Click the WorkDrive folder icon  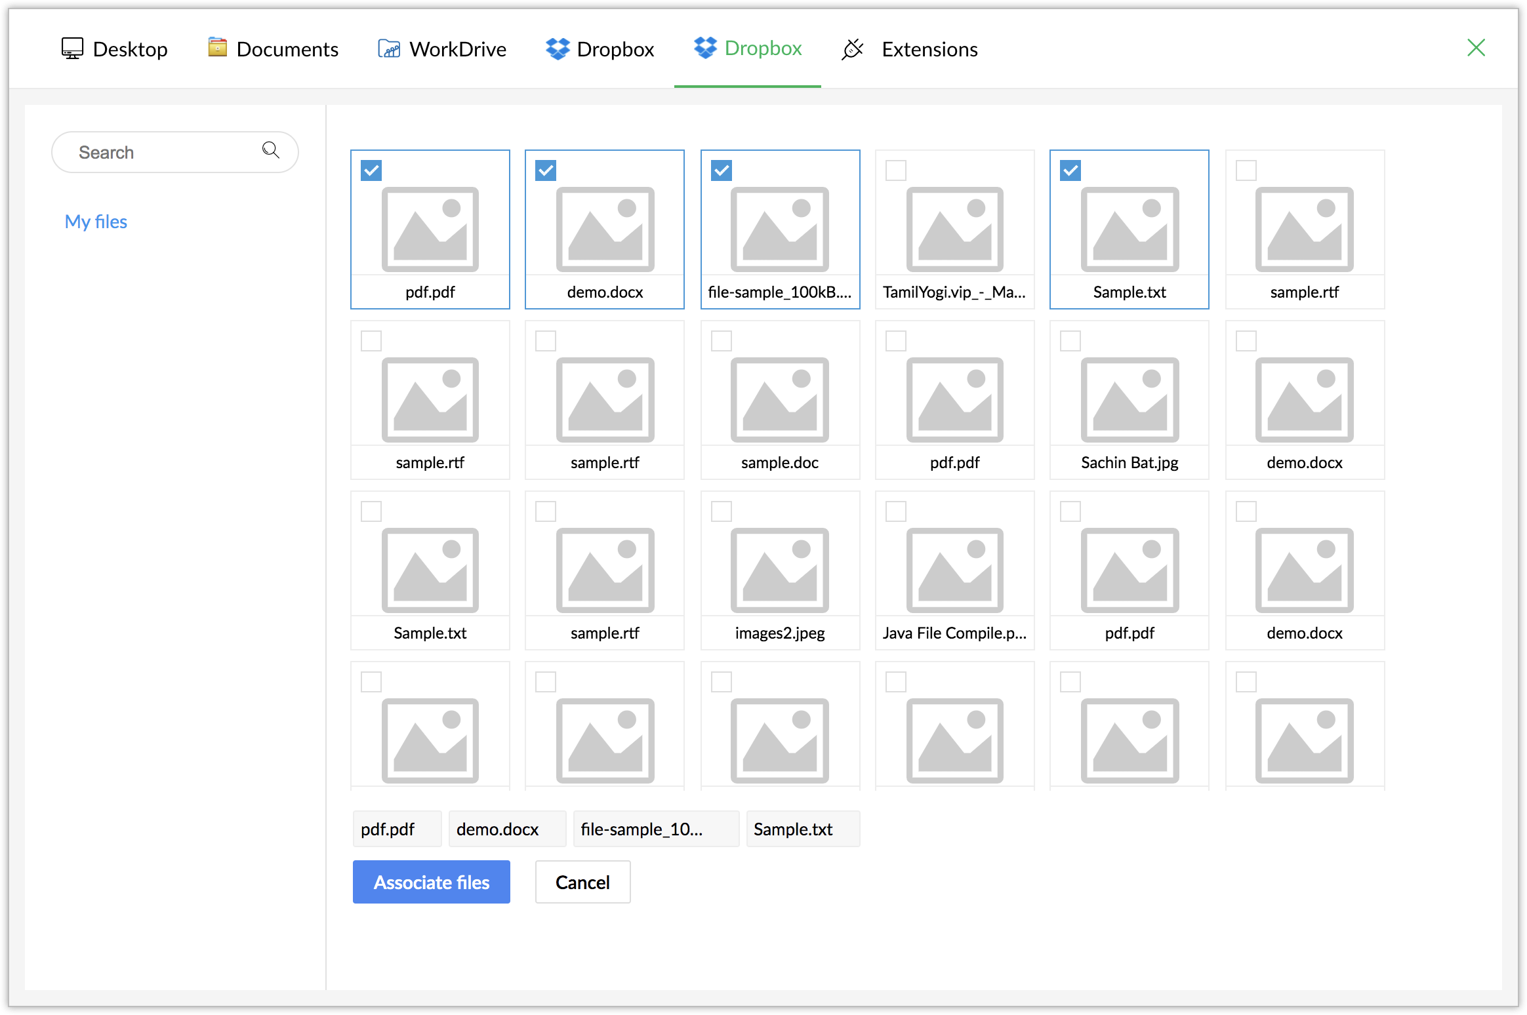point(389,49)
